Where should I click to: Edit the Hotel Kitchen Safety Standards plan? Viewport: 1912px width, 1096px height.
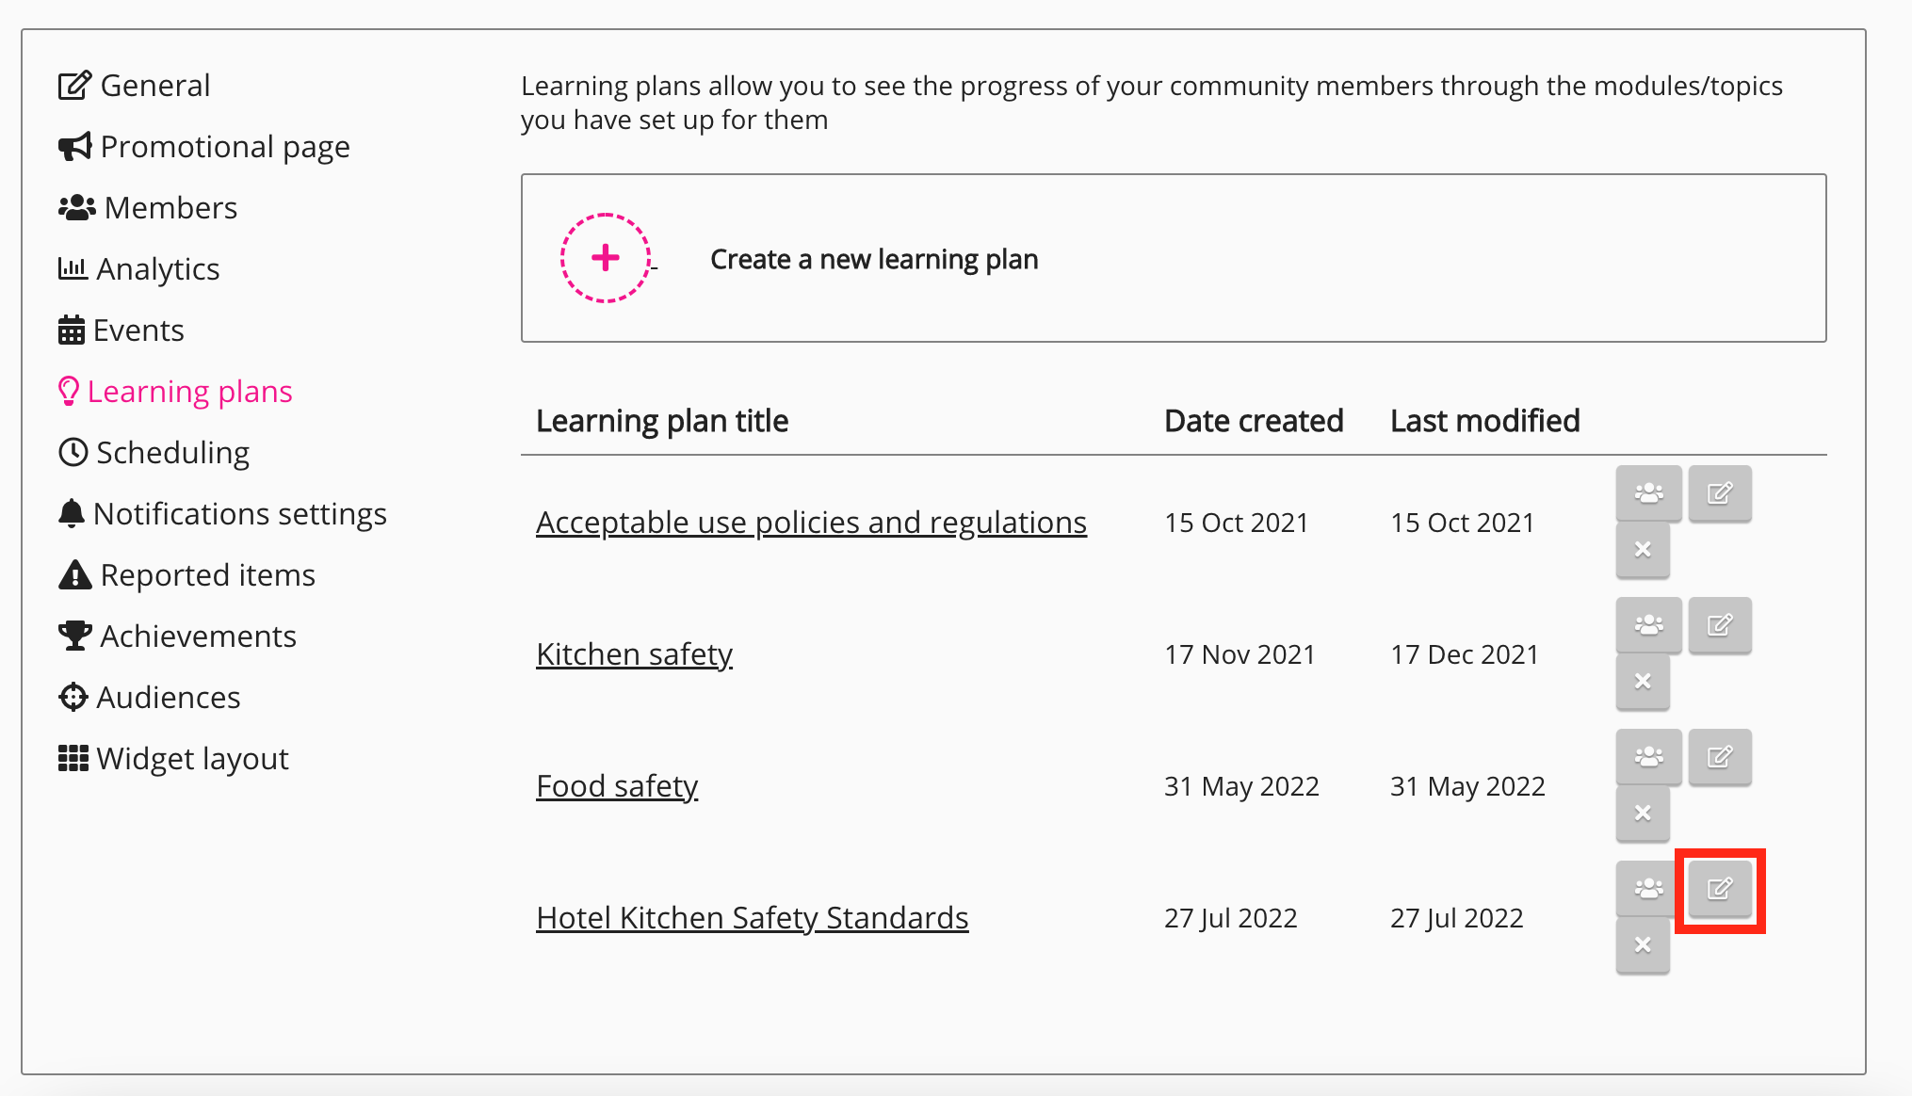[x=1720, y=889]
